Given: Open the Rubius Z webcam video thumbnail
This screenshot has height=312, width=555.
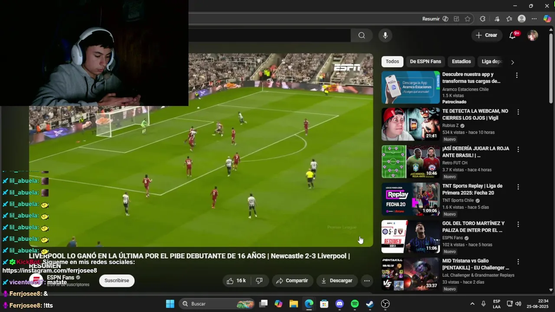Looking at the screenshot, I should click(411, 124).
